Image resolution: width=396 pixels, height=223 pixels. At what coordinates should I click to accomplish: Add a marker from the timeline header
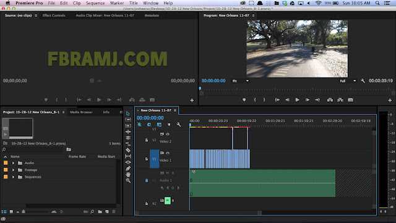tap(169, 125)
